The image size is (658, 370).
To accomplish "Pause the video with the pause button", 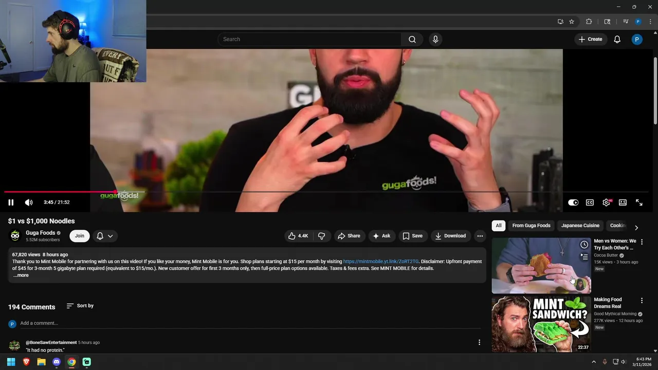I will (11, 202).
